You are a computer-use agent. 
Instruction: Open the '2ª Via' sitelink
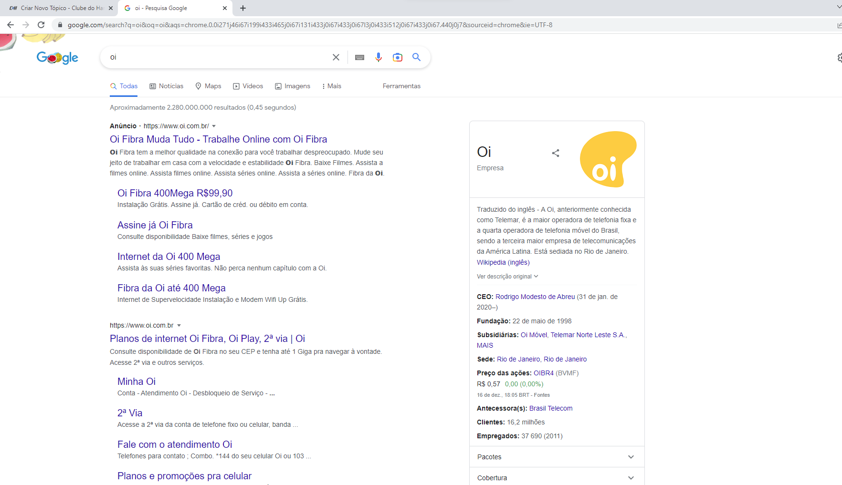coord(130,413)
